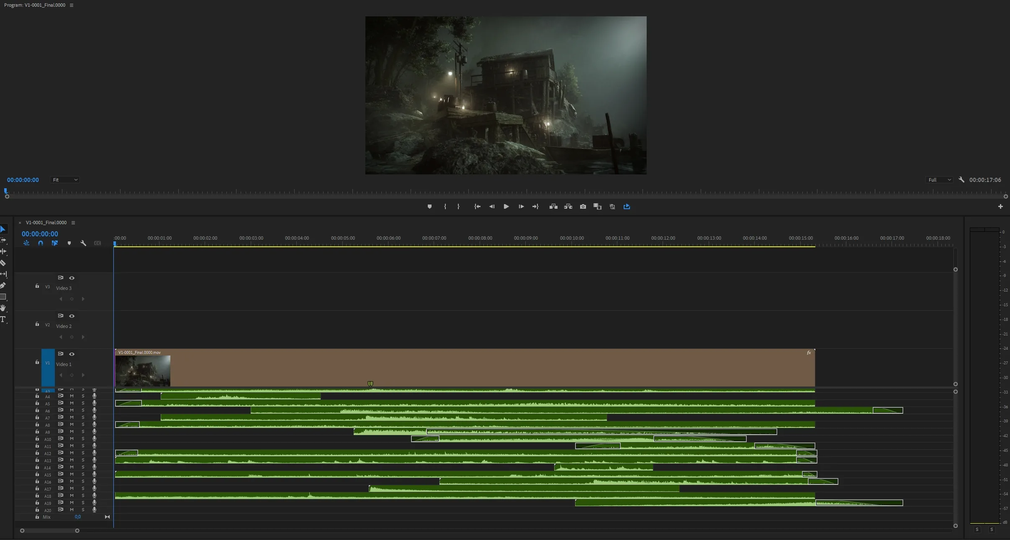Solo the left channel in audio meters

tap(977, 530)
